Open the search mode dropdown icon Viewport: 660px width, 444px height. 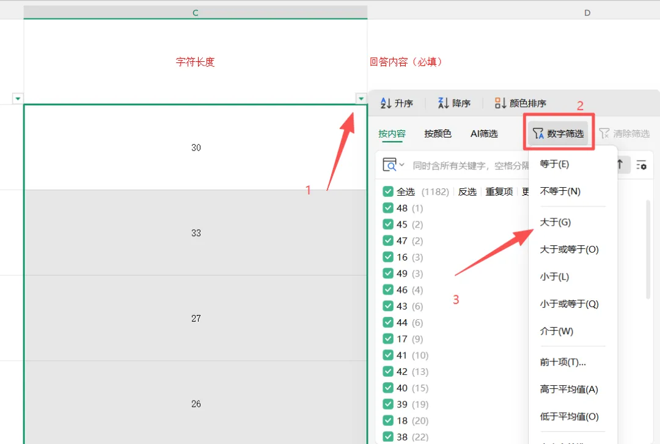pos(393,165)
